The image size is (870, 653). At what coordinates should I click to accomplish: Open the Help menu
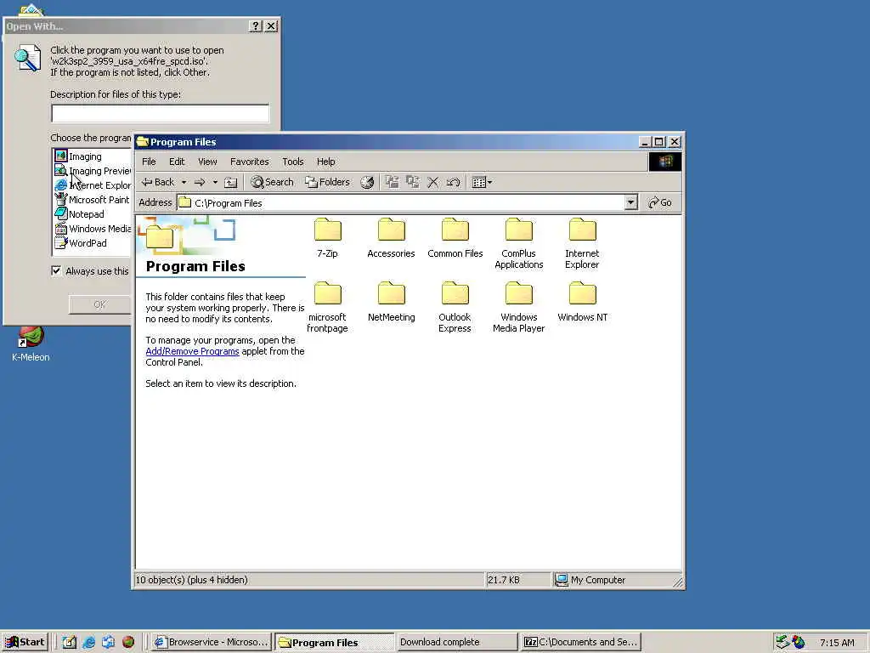[325, 162]
